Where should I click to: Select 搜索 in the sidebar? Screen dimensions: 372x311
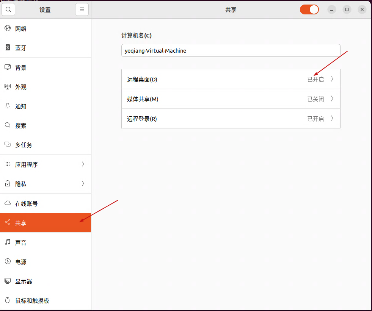pyautogui.click(x=46, y=125)
